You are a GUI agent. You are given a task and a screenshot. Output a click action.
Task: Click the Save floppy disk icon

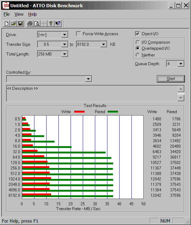(x=20, y=23)
